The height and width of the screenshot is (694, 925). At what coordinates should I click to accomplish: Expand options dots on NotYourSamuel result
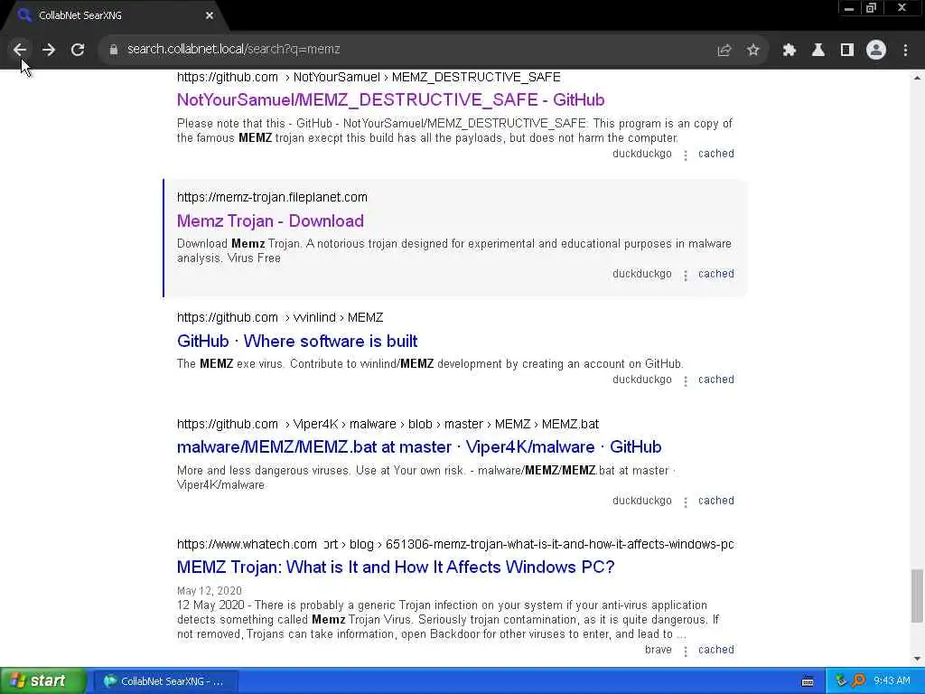click(x=686, y=155)
